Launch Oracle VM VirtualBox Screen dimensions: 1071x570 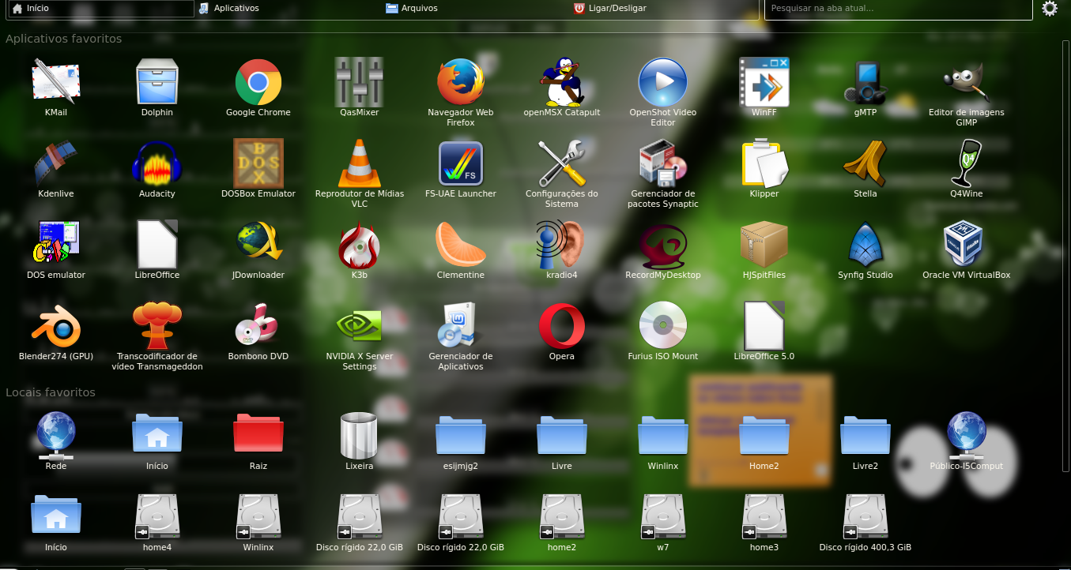(966, 245)
